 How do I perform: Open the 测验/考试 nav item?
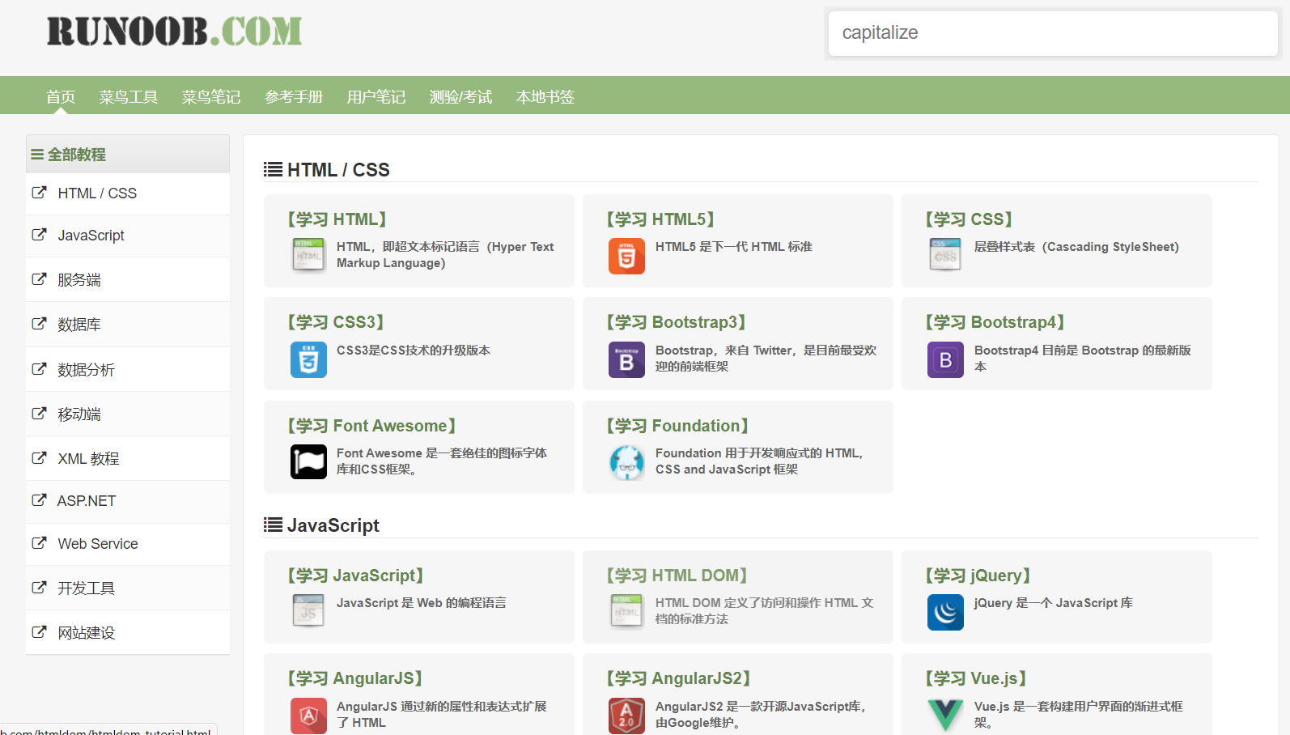click(460, 97)
